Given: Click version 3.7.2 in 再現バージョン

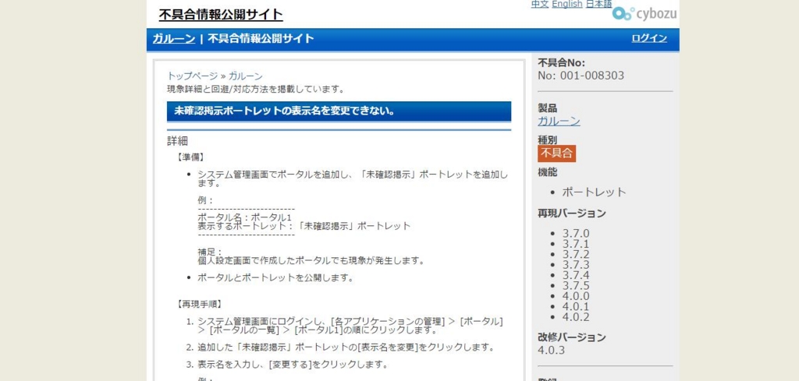Looking at the screenshot, I should (x=576, y=254).
